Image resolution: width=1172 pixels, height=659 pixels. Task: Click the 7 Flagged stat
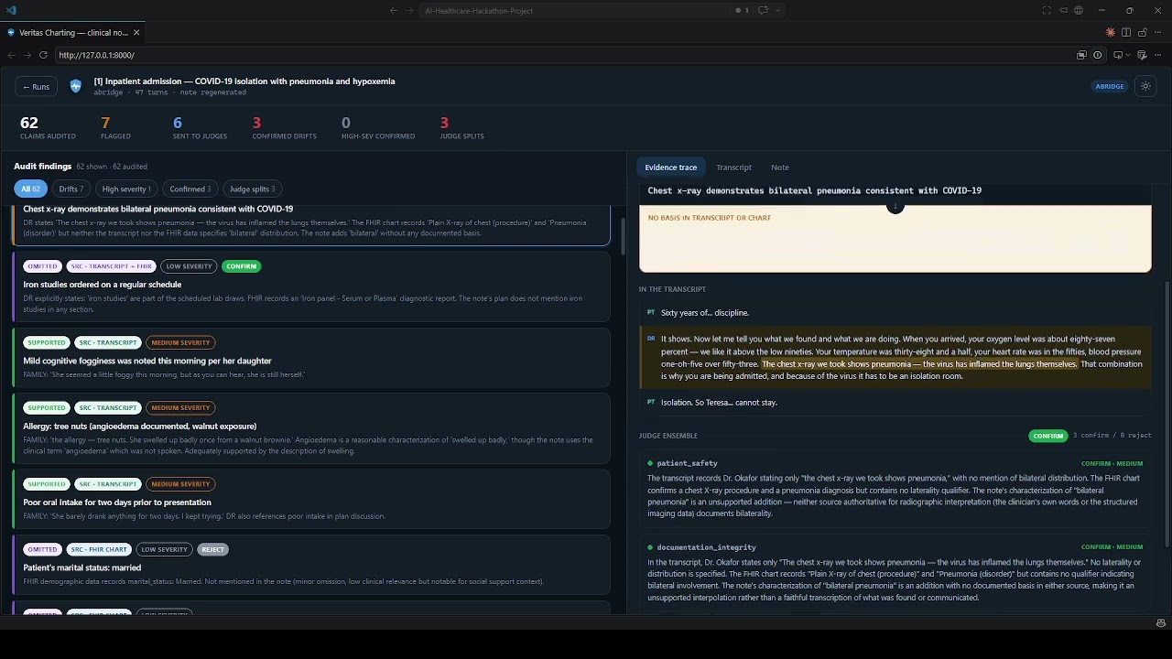click(115, 127)
